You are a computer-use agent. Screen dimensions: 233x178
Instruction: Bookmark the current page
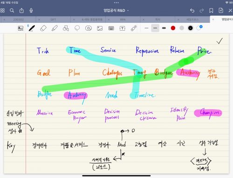point(211,10)
